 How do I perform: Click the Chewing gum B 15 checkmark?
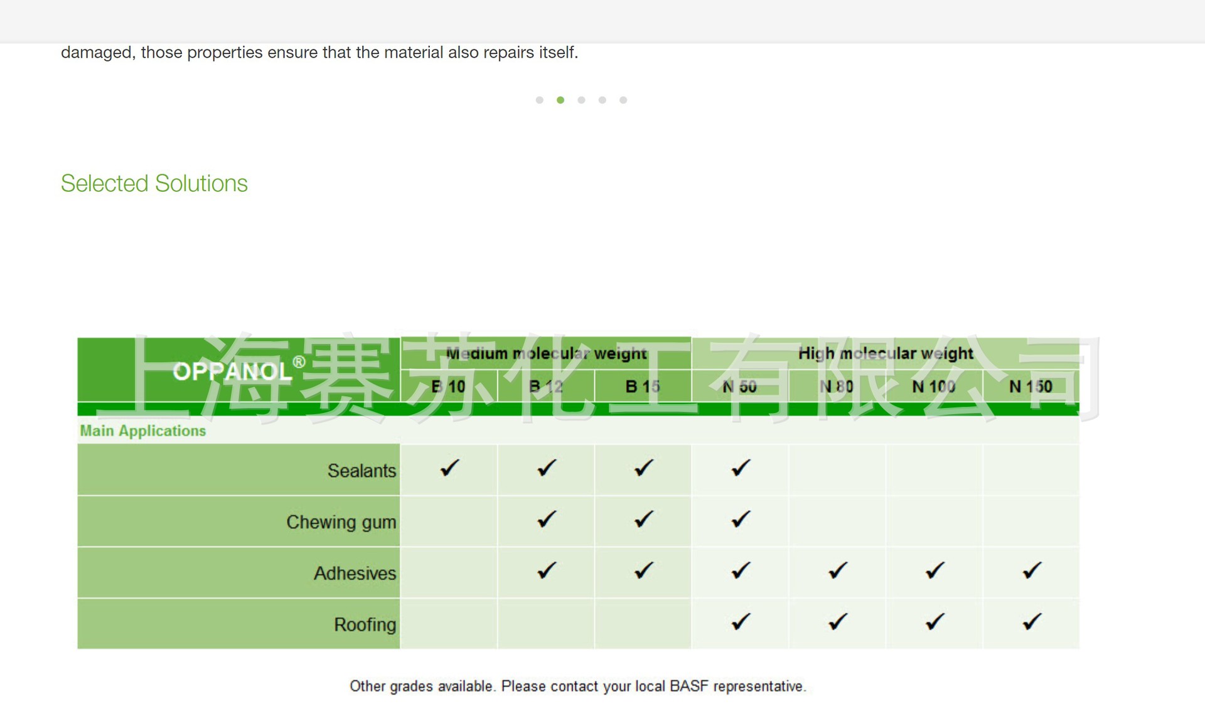coord(643,519)
